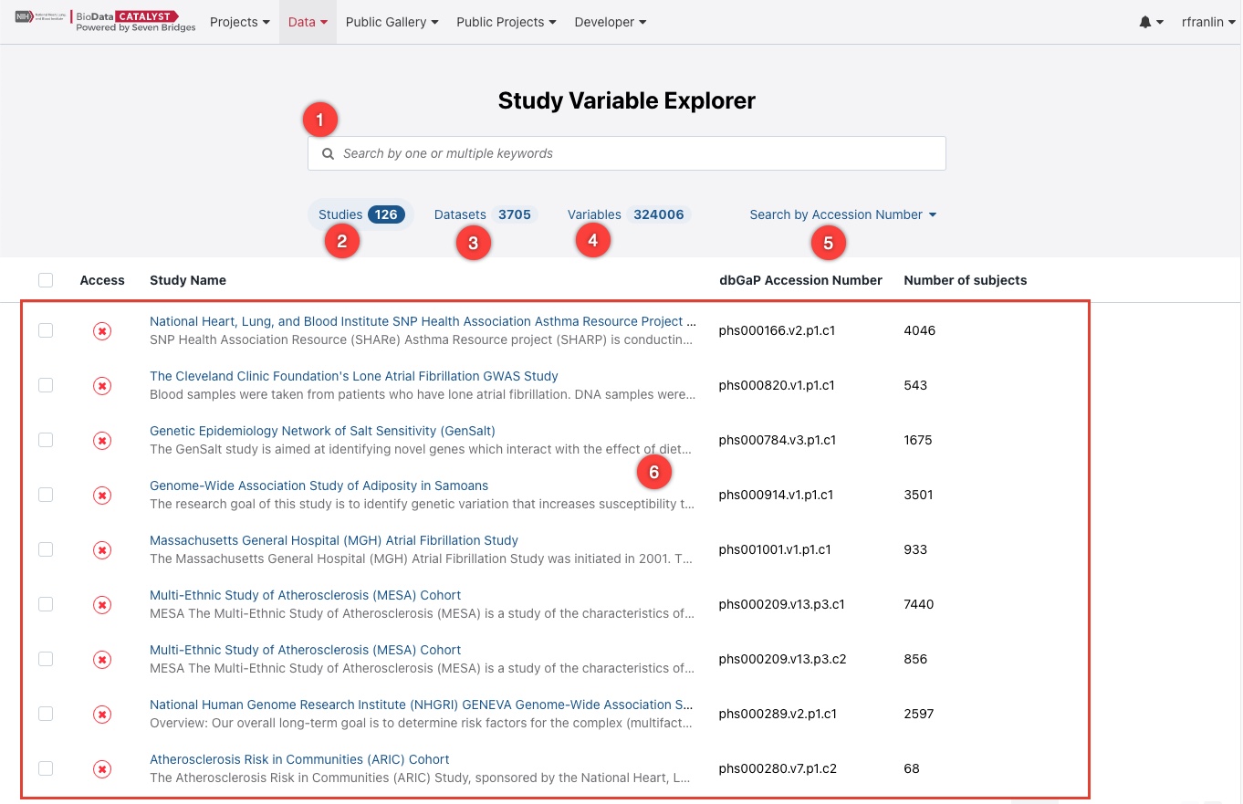1243x804 pixels.
Task: Open the SNP Health Association Asthma Resource Project study
Action: [423, 321]
